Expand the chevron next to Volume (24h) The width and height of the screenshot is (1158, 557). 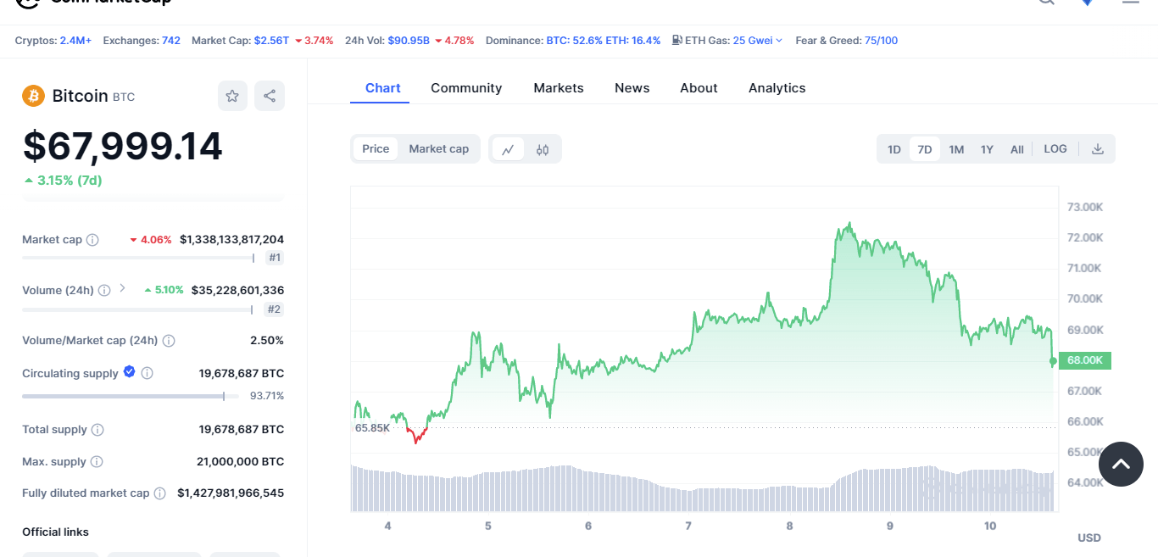point(122,288)
